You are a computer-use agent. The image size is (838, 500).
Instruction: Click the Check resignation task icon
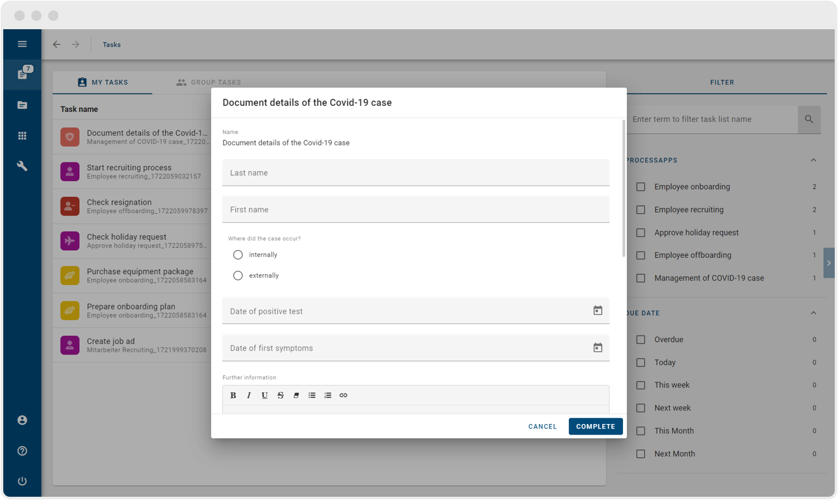(x=70, y=206)
